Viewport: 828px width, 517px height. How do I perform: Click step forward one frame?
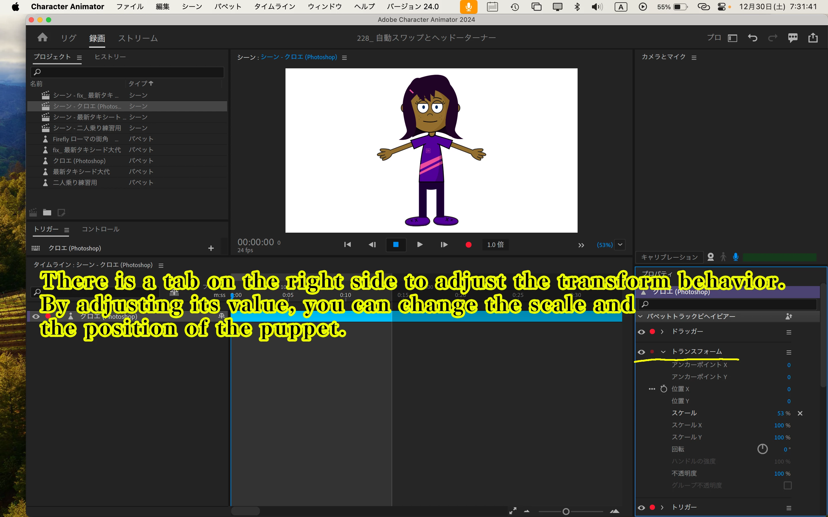[x=444, y=244]
